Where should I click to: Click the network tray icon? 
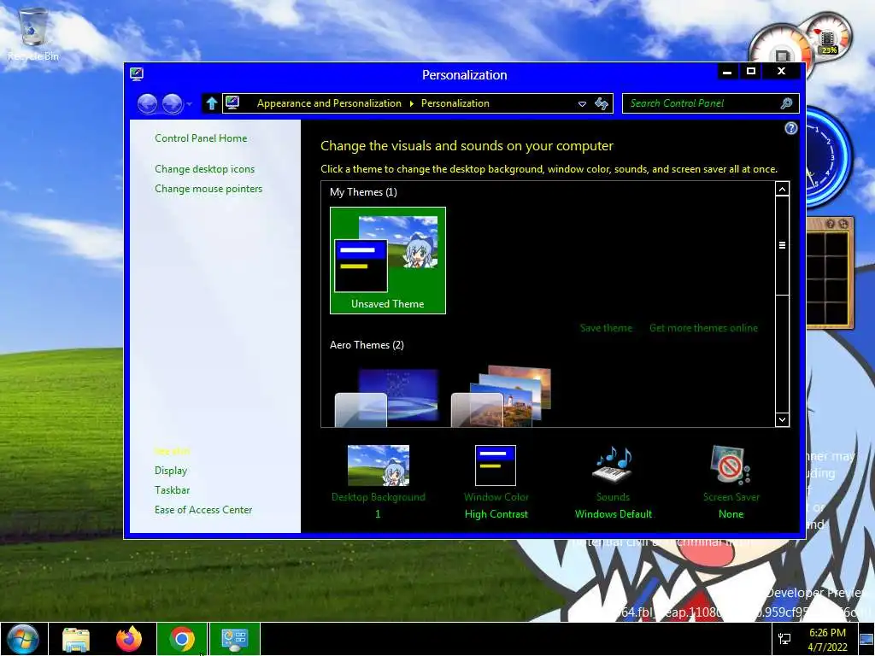coord(784,639)
